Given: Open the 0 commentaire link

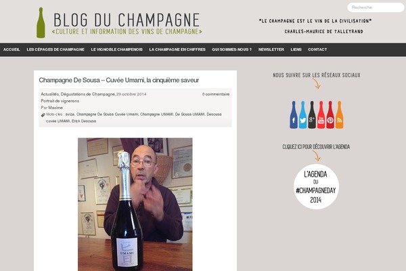Looking at the screenshot, I should point(216,94).
